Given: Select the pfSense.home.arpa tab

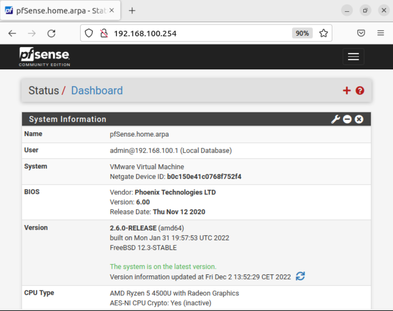Looking at the screenshot, I should [x=60, y=10].
